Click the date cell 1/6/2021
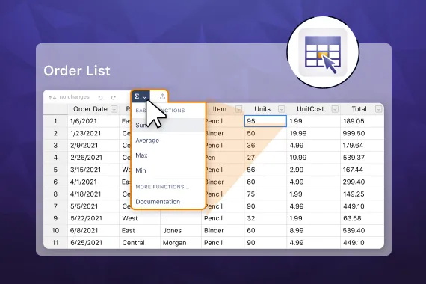This screenshot has height=284, width=426. pos(93,121)
